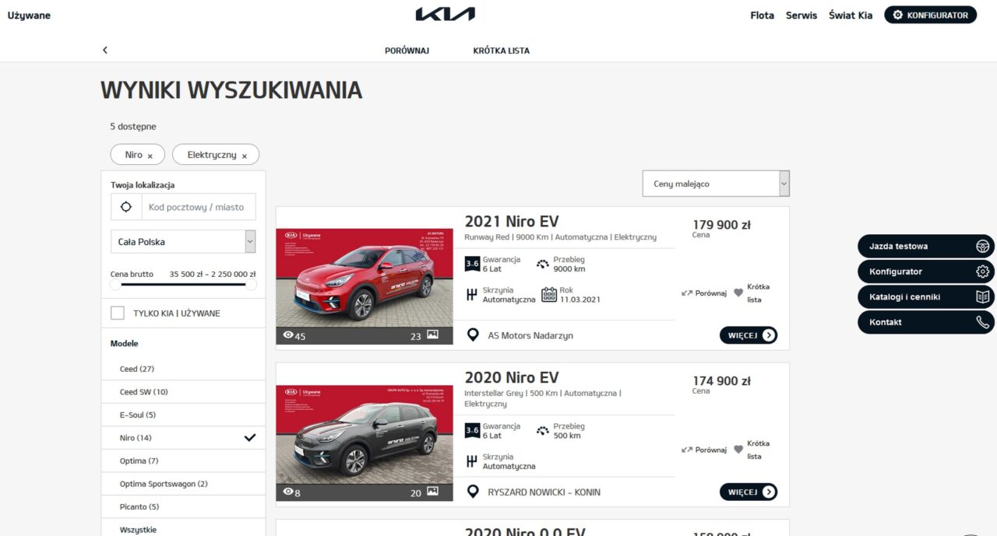Click the gear icon beside Konfigurator side button
Image resolution: width=997 pixels, height=536 pixels.
coord(982,272)
